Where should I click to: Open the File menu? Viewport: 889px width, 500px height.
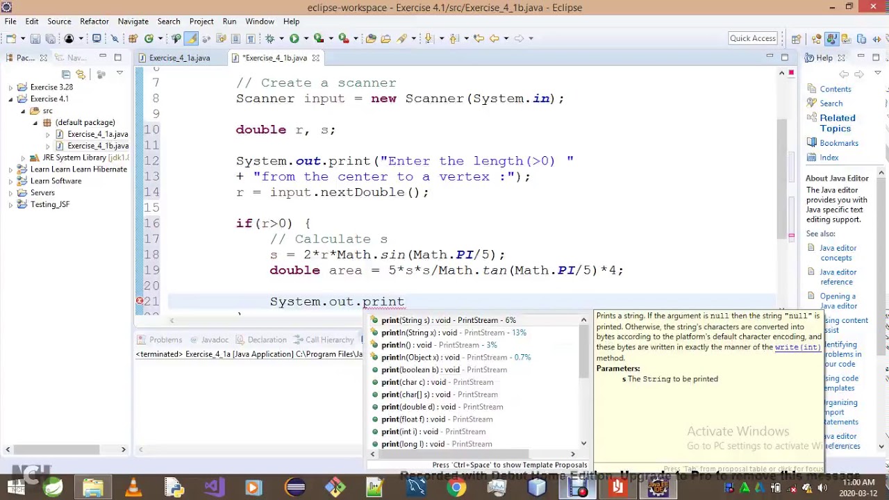tap(11, 22)
